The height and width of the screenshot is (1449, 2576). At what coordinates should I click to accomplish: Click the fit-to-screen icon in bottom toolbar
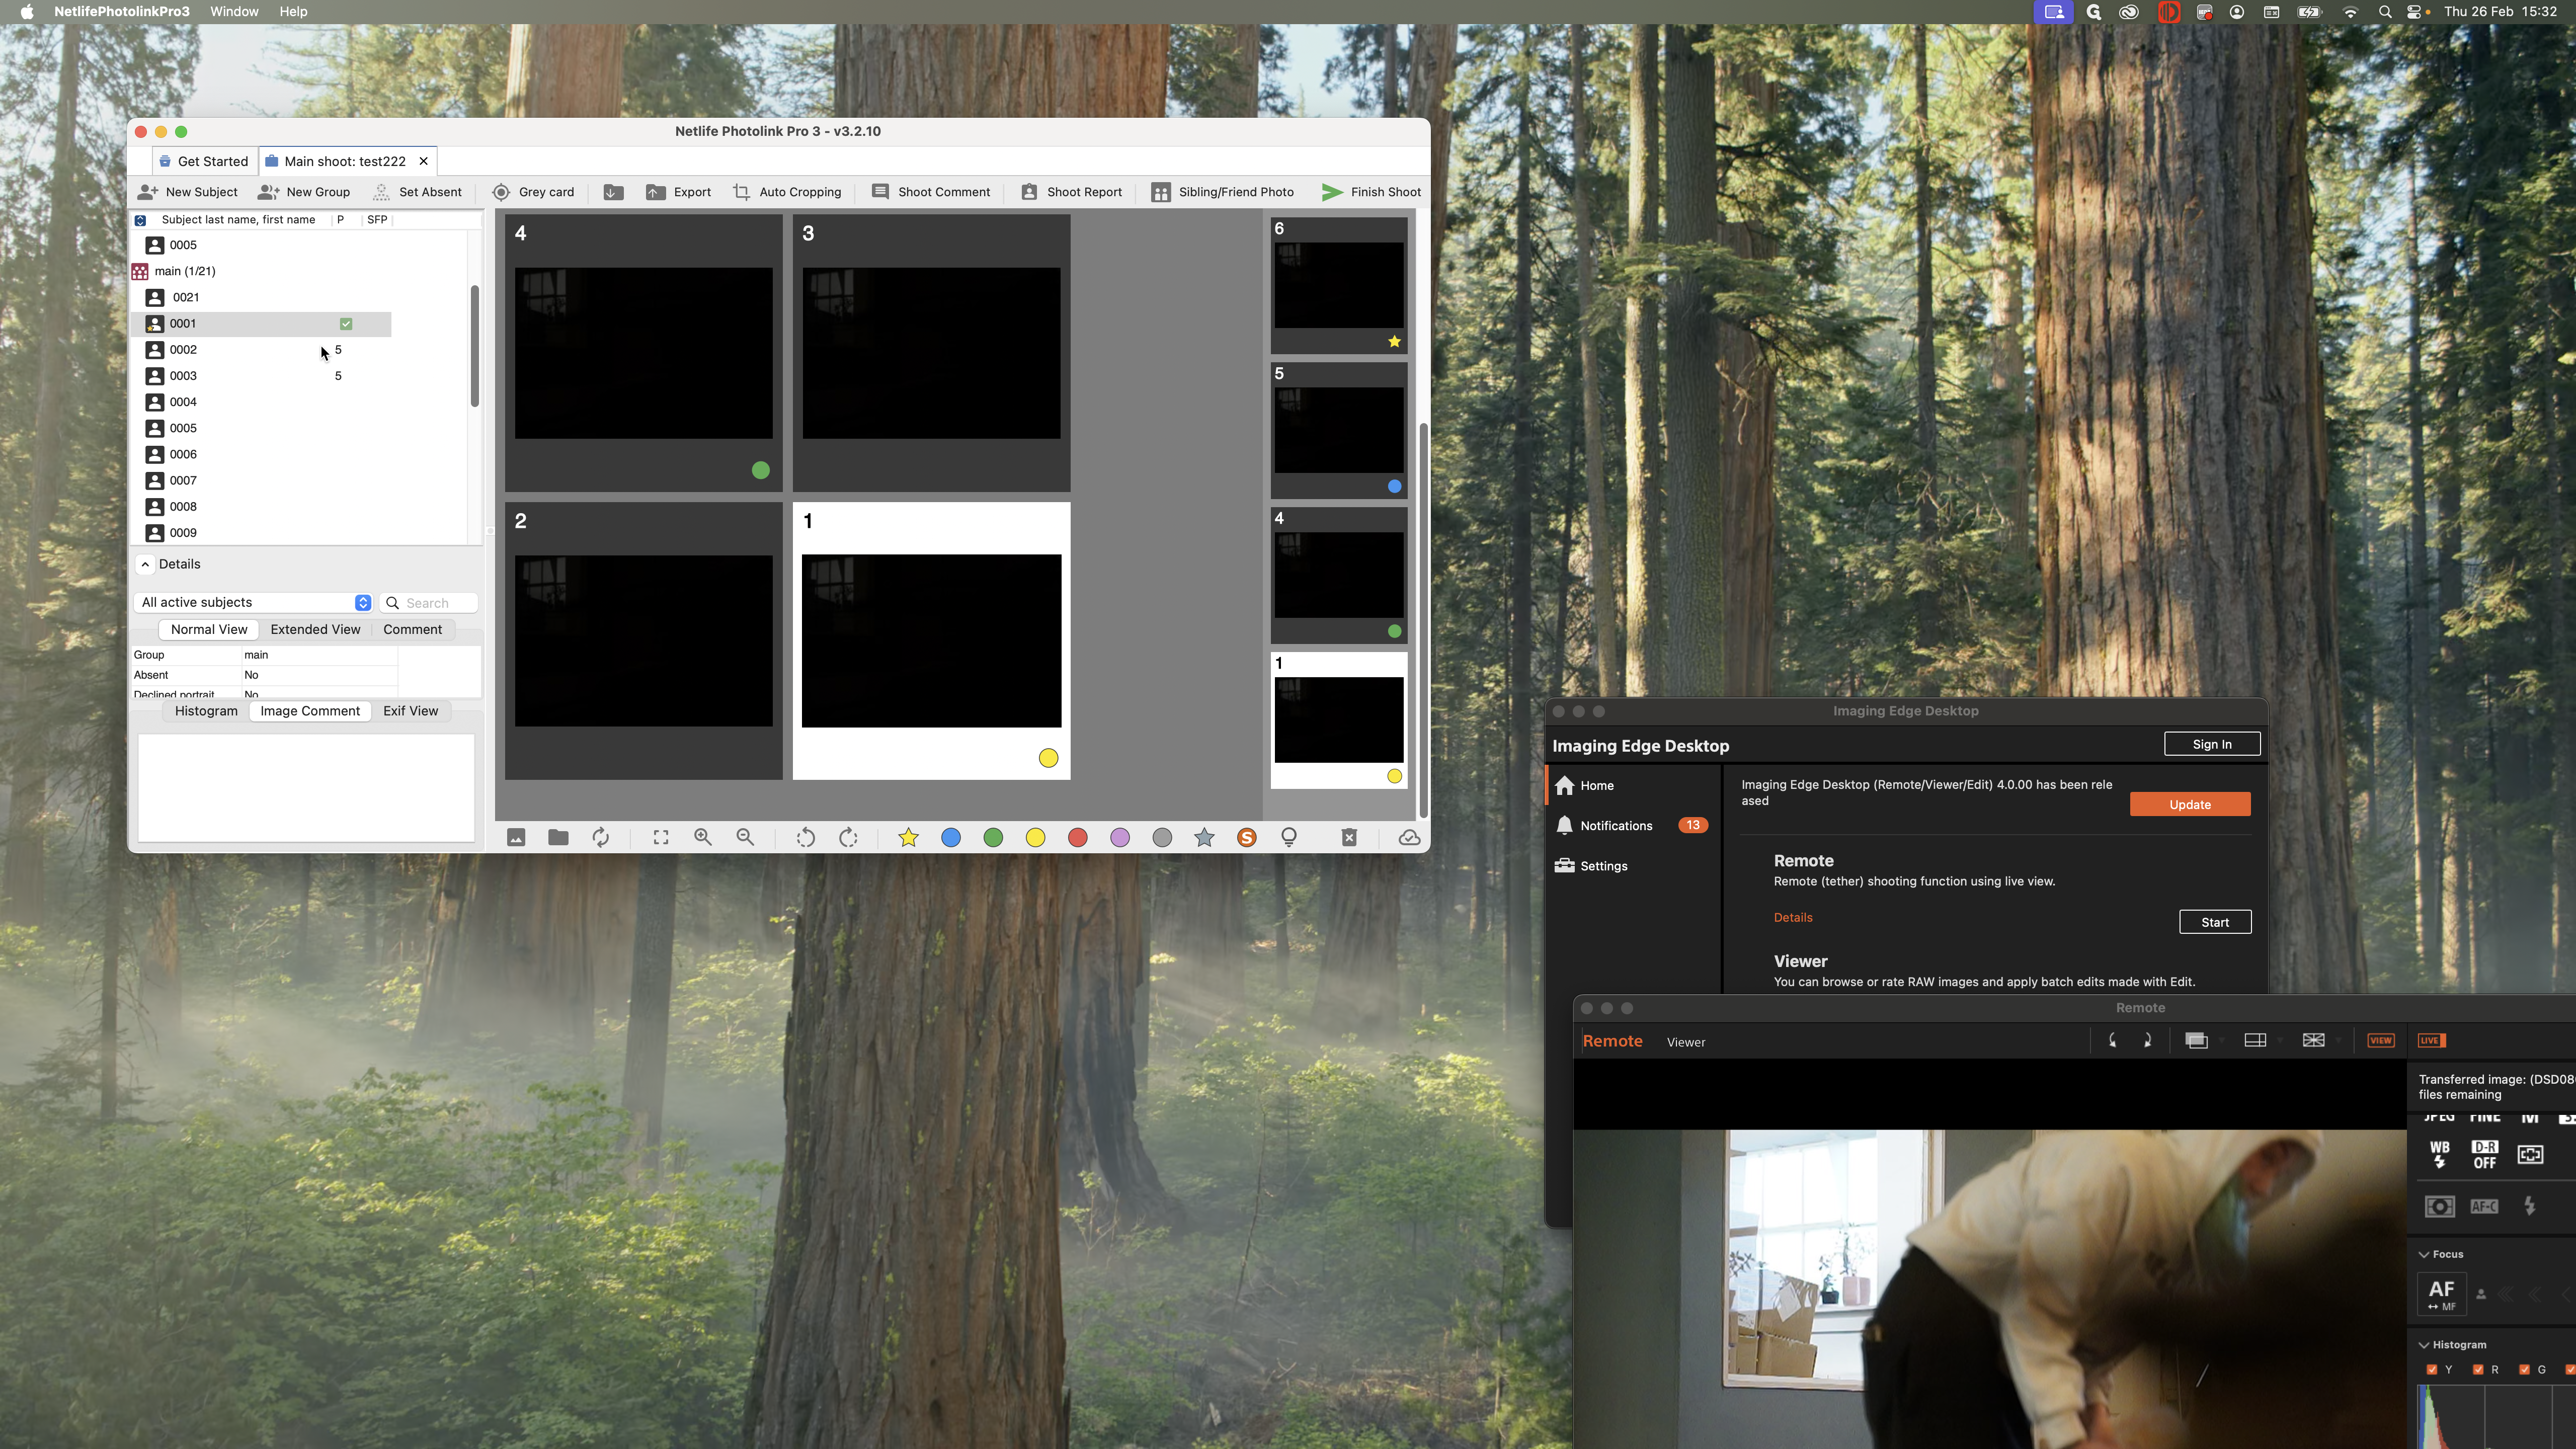pos(661,838)
